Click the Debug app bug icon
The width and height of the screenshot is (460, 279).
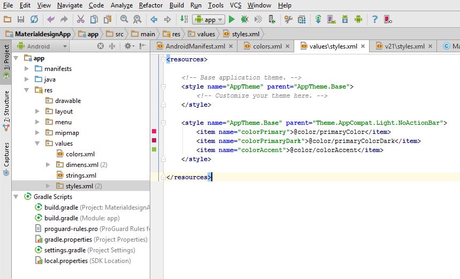tap(244, 19)
